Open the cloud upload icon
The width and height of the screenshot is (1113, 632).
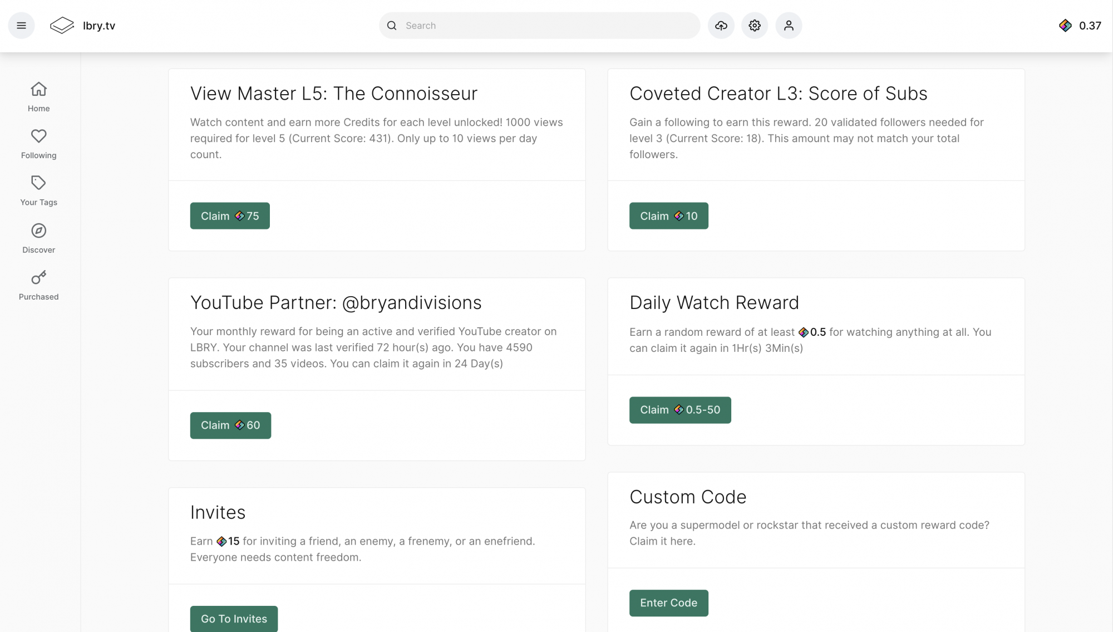(721, 26)
